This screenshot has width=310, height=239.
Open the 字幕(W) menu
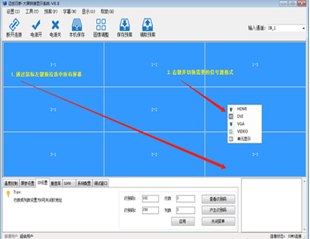click(x=69, y=11)
